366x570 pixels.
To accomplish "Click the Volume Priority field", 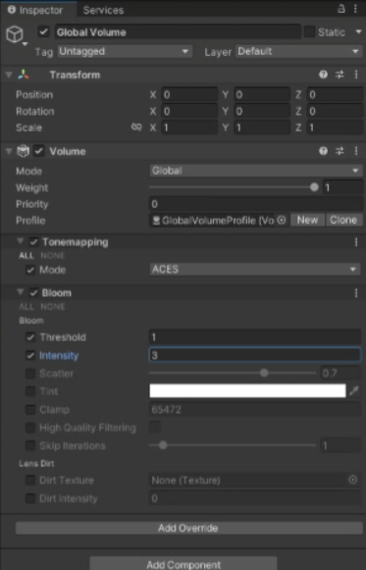I will click(x=256, y=204).
